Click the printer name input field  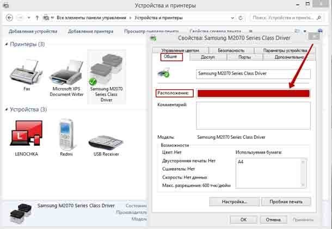point(253,73)
